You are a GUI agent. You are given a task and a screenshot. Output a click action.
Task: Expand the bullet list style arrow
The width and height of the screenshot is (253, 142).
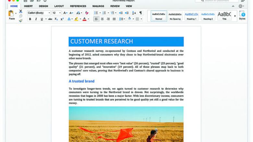click(100, 13)
